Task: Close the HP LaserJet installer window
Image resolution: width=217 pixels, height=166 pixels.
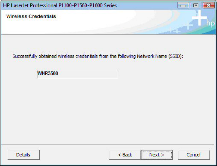Action: click(x=209, y=5)
